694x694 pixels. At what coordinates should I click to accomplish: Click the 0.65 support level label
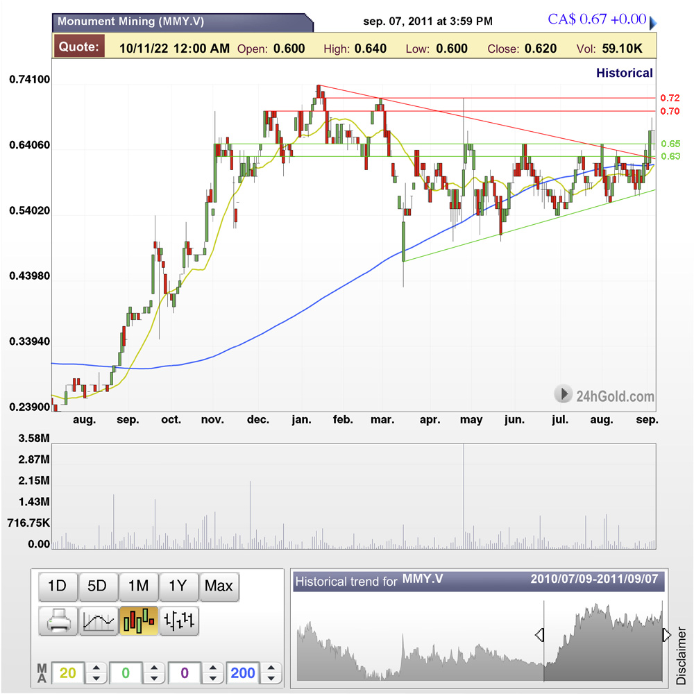(x=670, y=144)
